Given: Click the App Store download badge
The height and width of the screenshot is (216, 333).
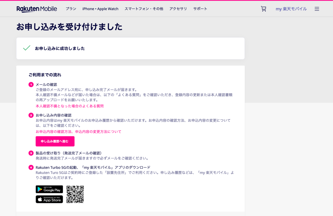Looking at the screenshot, I should pos(49,199).
